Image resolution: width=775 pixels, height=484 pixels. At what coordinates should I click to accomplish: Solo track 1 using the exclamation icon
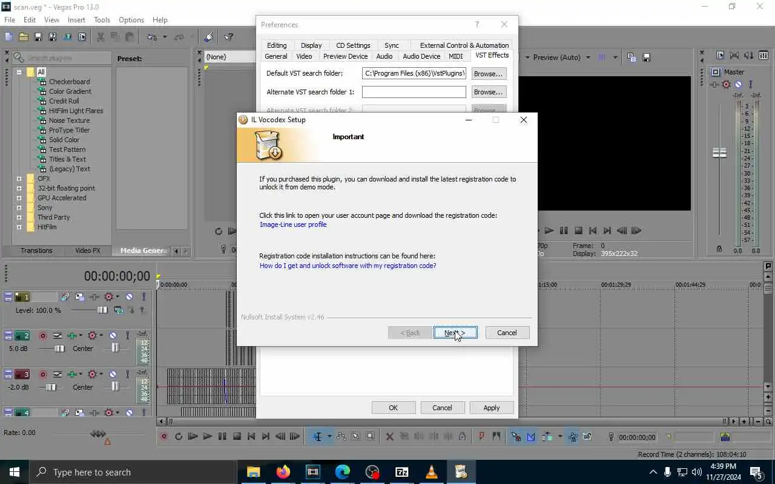click(143, 296)
